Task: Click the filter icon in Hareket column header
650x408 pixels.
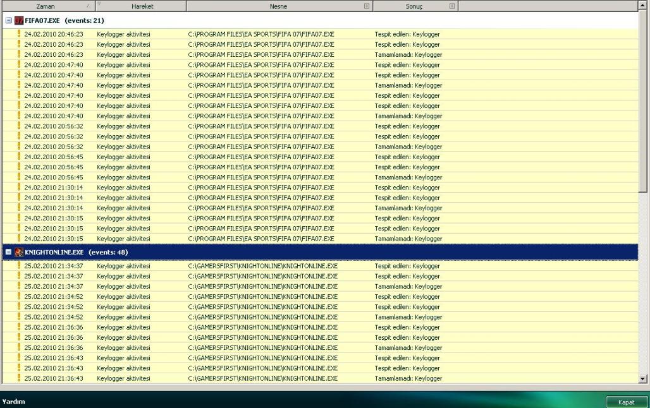Action: tap(99, 4)
